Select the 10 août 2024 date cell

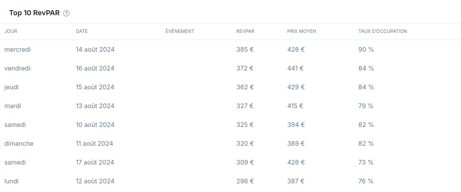coord(95,125)
